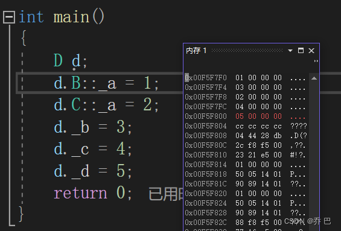The width and height of the screenshot is (341, 231).
Task: Click the 'D d;' code line
Action: (71, 60)
